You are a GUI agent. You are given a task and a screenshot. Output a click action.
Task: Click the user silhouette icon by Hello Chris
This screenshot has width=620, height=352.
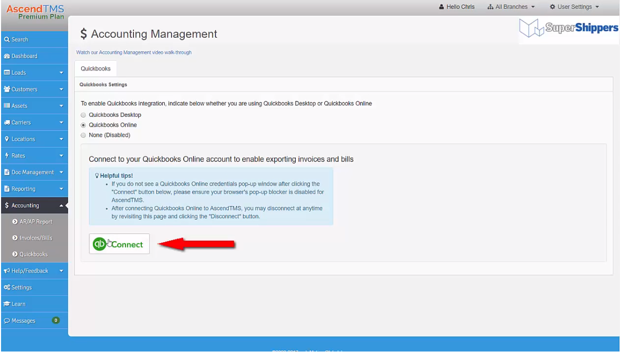(x=442, y=7)
